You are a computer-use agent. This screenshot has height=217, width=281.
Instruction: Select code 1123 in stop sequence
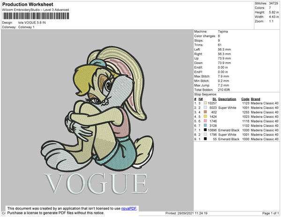[x=246, y=103]
